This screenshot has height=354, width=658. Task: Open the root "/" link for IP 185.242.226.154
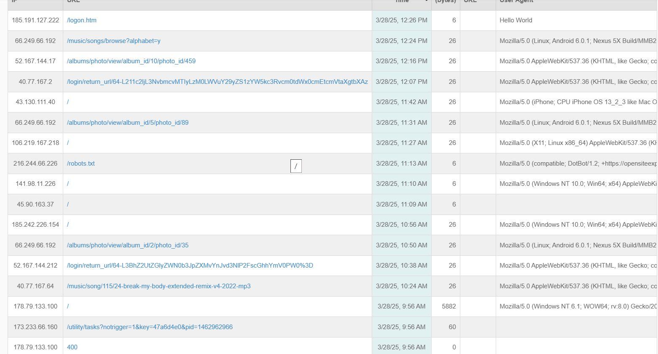pos(68,225)
